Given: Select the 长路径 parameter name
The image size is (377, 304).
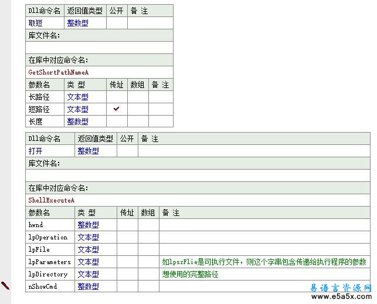Looking at the screenshot, I should pos(39,97).
